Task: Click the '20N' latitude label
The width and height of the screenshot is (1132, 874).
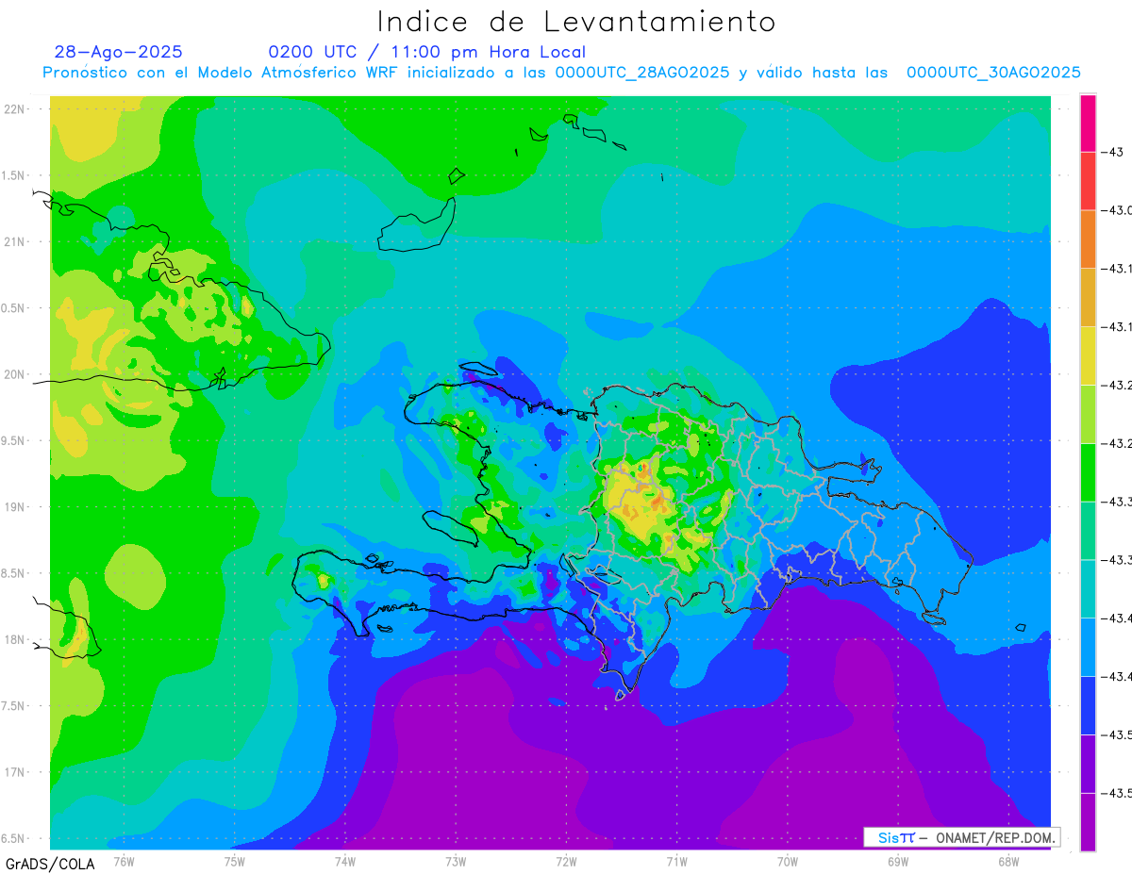Action: coord(15,374)
